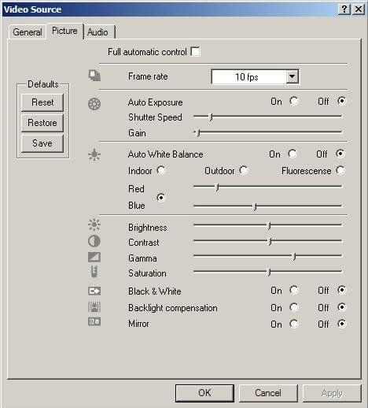
Task: Click the Frame rate stacked-frames icon
Action: pyautogui.click(x=94, y=76)
